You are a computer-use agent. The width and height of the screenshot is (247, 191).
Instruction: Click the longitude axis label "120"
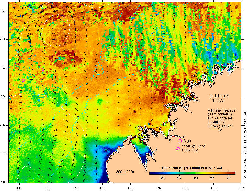click(47, 188)
